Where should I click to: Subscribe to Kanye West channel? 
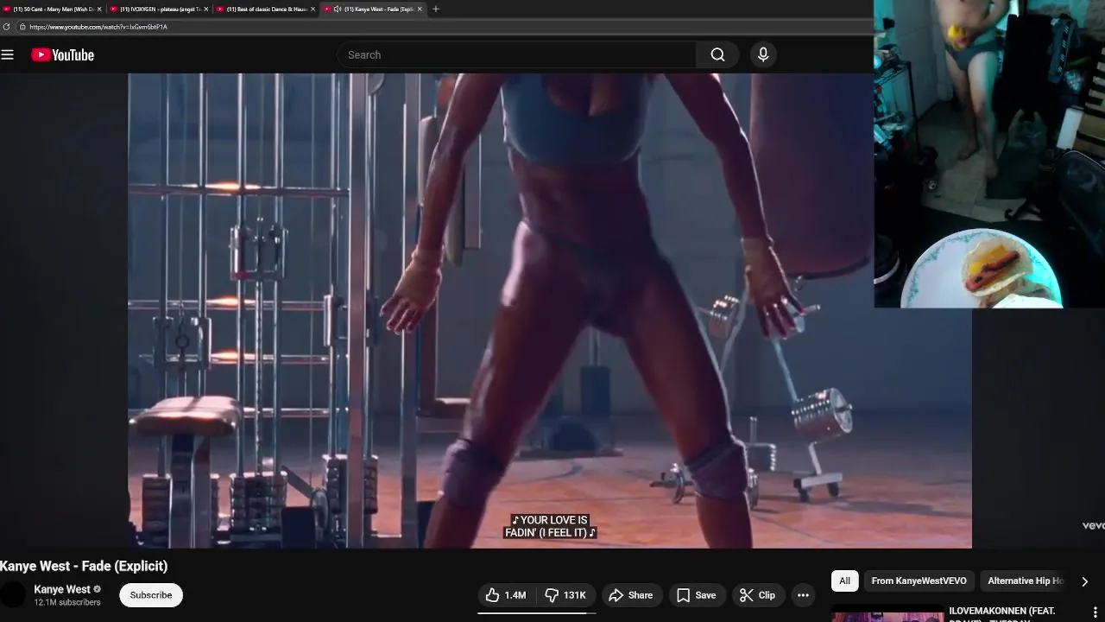[151, 595]
